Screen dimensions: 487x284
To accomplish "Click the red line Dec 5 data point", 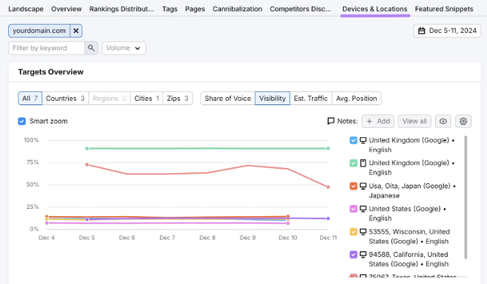I will 87,165.
